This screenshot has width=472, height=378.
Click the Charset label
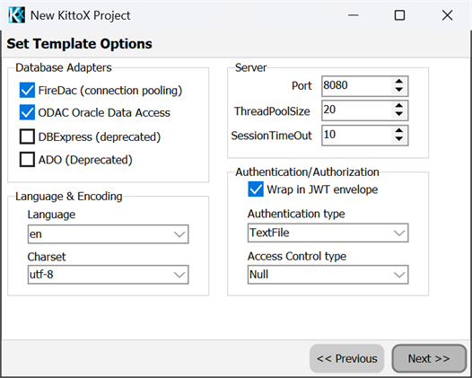[47, 257]
